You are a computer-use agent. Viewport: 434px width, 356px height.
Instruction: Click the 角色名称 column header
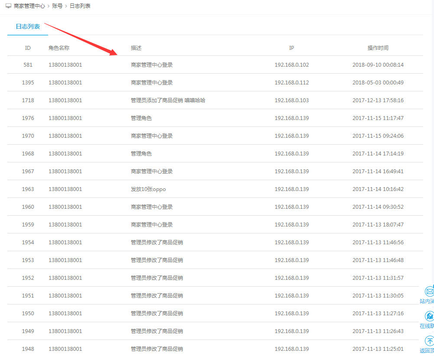(59, 48)
